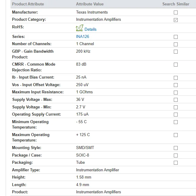The height and width of the screenshot is (196, 196).
Task: Check the Maximum Input Resistance checkbox
Action: pos(176,92)
